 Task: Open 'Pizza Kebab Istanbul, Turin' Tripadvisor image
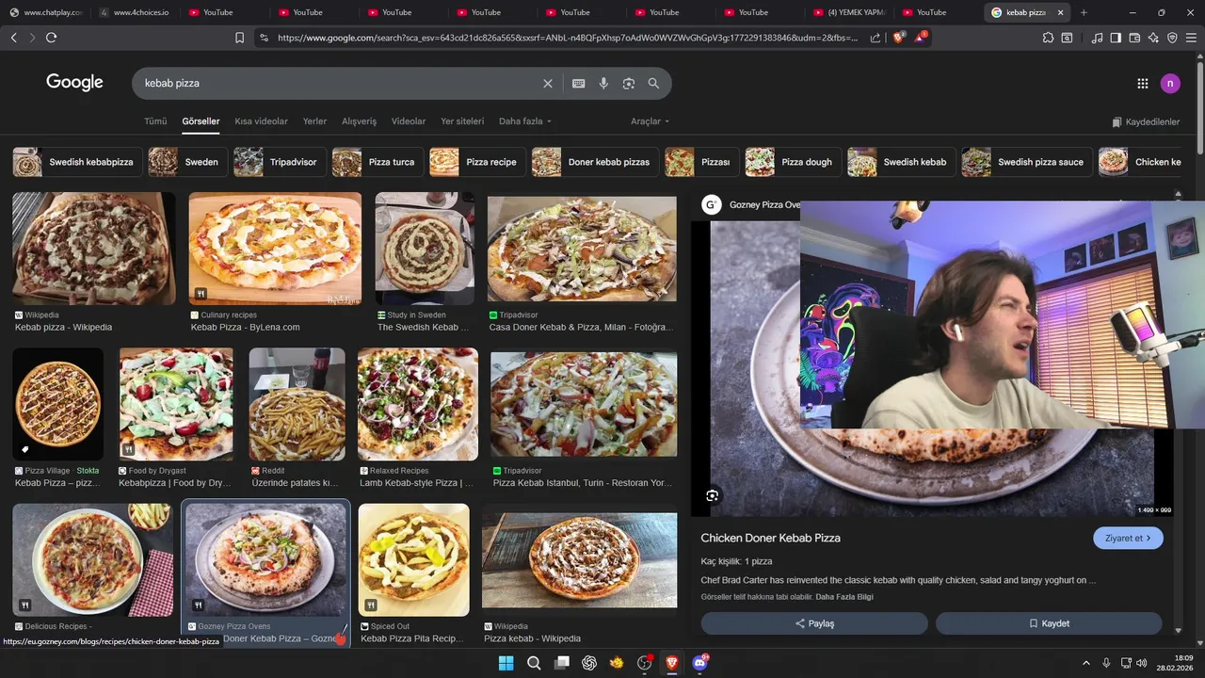pyautogui.click(x=584, y=404)
